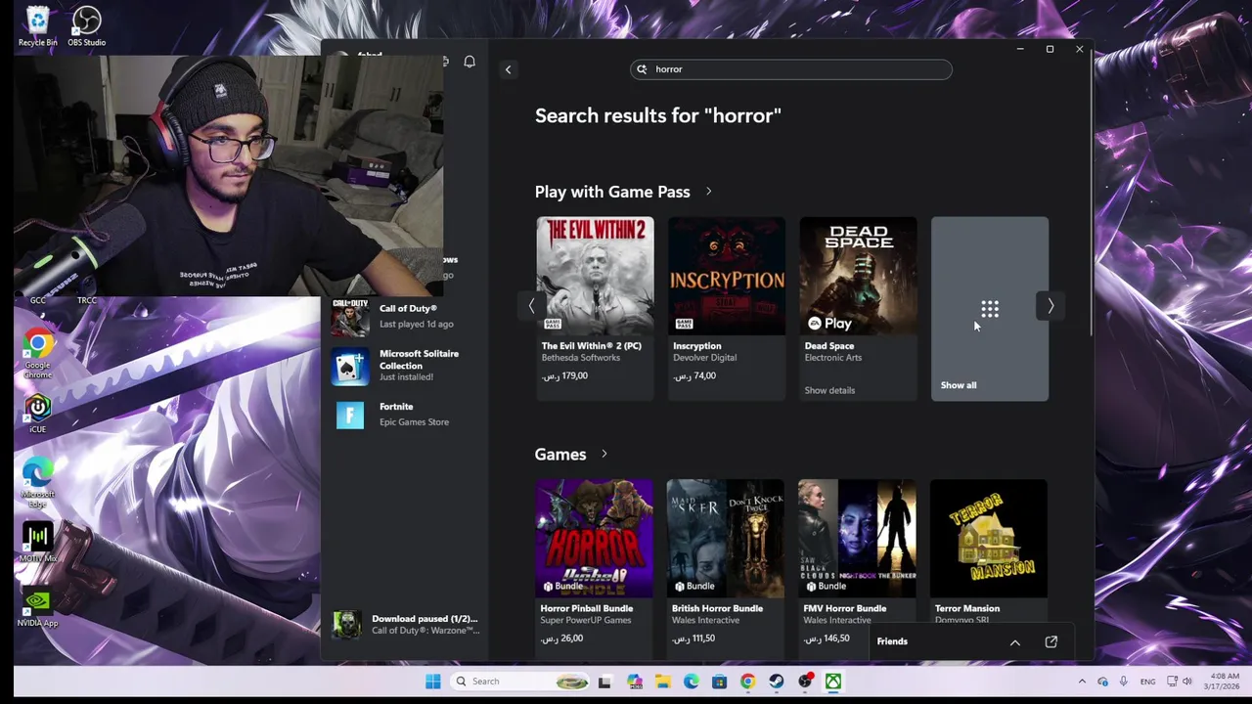Expand the Friends panel chevron
Image resolution: width=1252 pixels, height=704 pixels.
click(x=1014, y=642)
